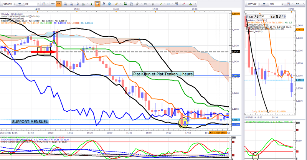Click the horizontal lines list icon
307x160 pixels.
[x=145, y=4]
